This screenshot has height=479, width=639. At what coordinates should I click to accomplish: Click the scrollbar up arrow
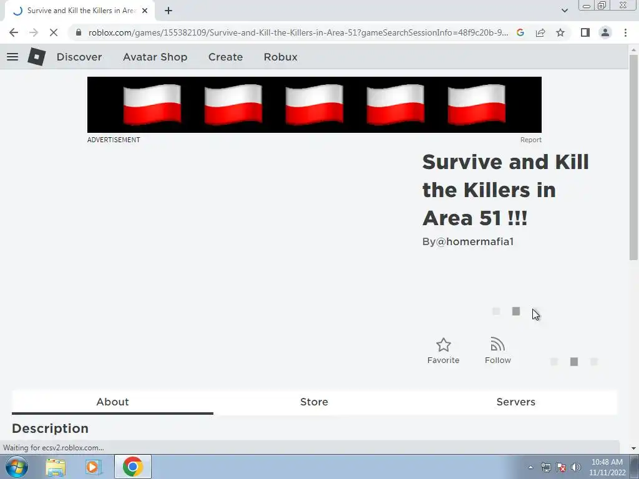633,50
